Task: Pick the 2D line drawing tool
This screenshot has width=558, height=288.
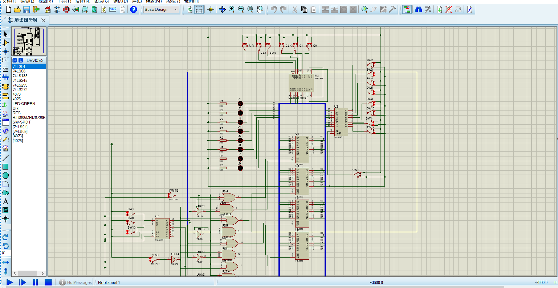Action: [x=5, y=158]
